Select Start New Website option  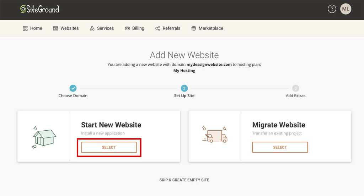pyautogui.click(x=109, y=147)
